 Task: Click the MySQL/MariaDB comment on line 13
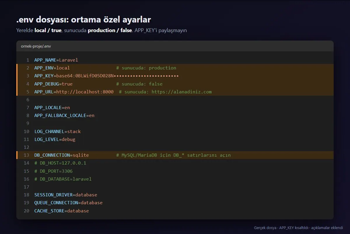point(174,155)
